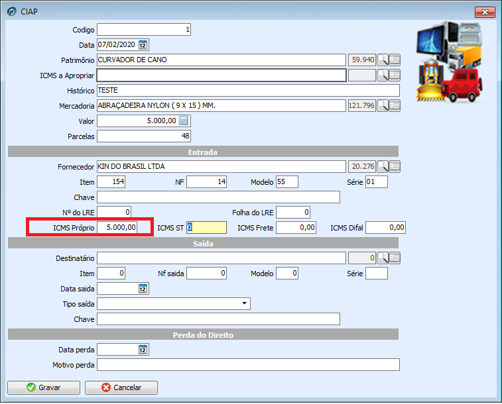The height and width of the screenshot is (404, 502).
Task: Click the Destinatário code box showing 0
Action: (362, 258)
